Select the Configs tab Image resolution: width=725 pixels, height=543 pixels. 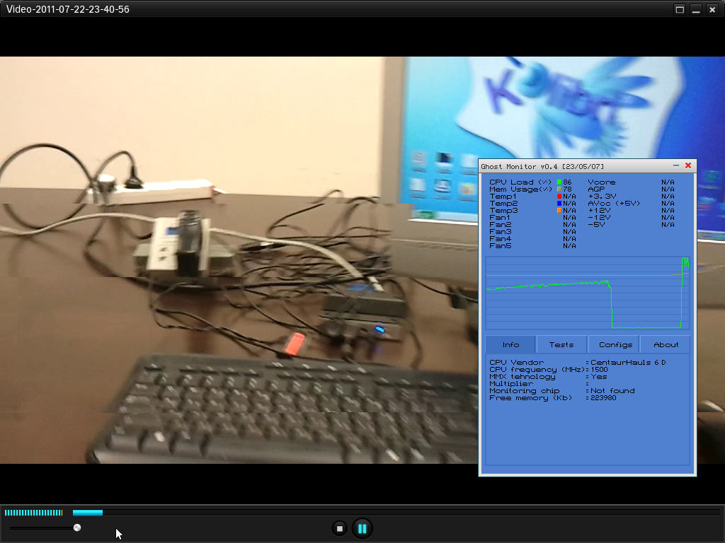click(x=615, y=344)
